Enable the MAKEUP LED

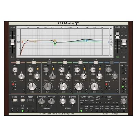click(124, 111)
